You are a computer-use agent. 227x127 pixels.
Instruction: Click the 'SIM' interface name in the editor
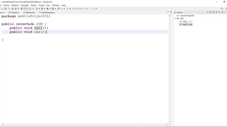39,24
